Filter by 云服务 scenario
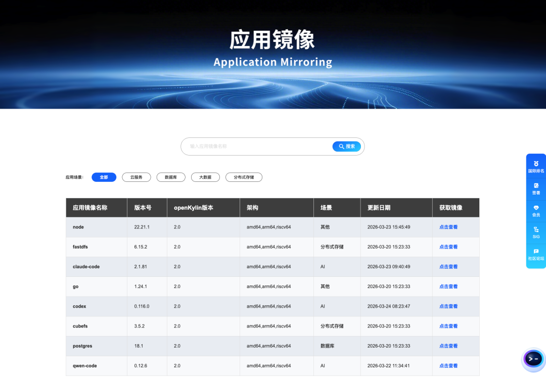Viewport: 546px width, 384px height. click(136, 177)
